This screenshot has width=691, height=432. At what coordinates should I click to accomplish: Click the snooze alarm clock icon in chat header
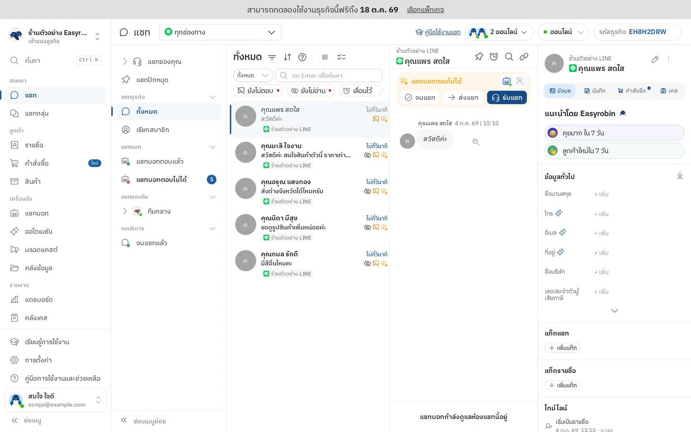coord(494,57)
